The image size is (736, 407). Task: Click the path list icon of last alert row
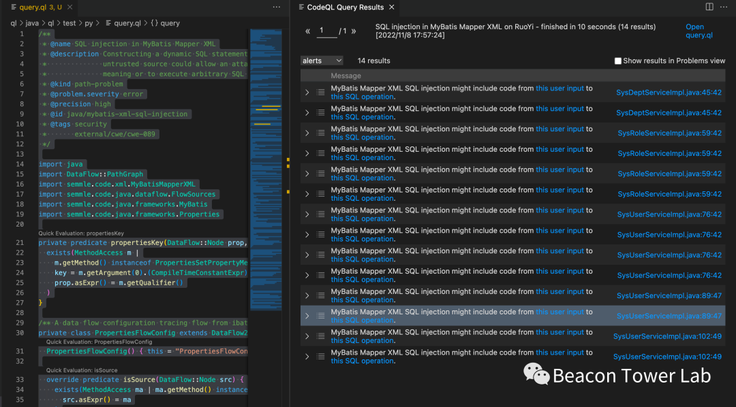pyautogui.click(x=320, y=357)
